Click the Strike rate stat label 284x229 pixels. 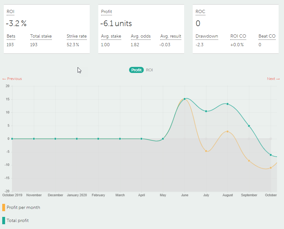point(77,36)
